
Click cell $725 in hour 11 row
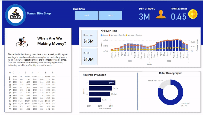point(15,85)
